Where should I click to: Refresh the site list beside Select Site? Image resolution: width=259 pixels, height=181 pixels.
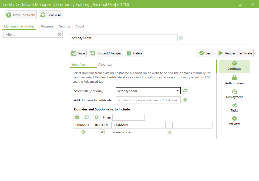(185, 91)
